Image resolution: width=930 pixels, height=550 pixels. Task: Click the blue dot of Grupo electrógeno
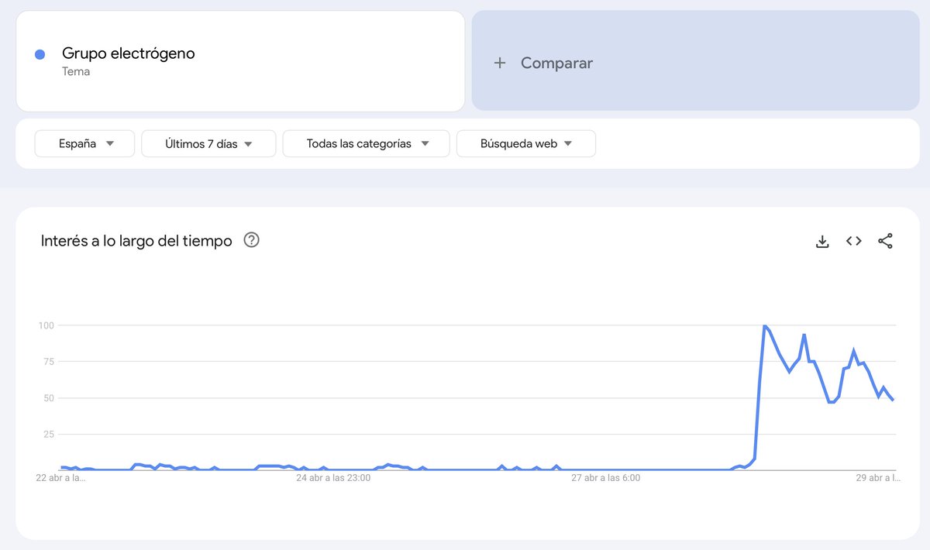pyautogui.click(x=40, y=54)
